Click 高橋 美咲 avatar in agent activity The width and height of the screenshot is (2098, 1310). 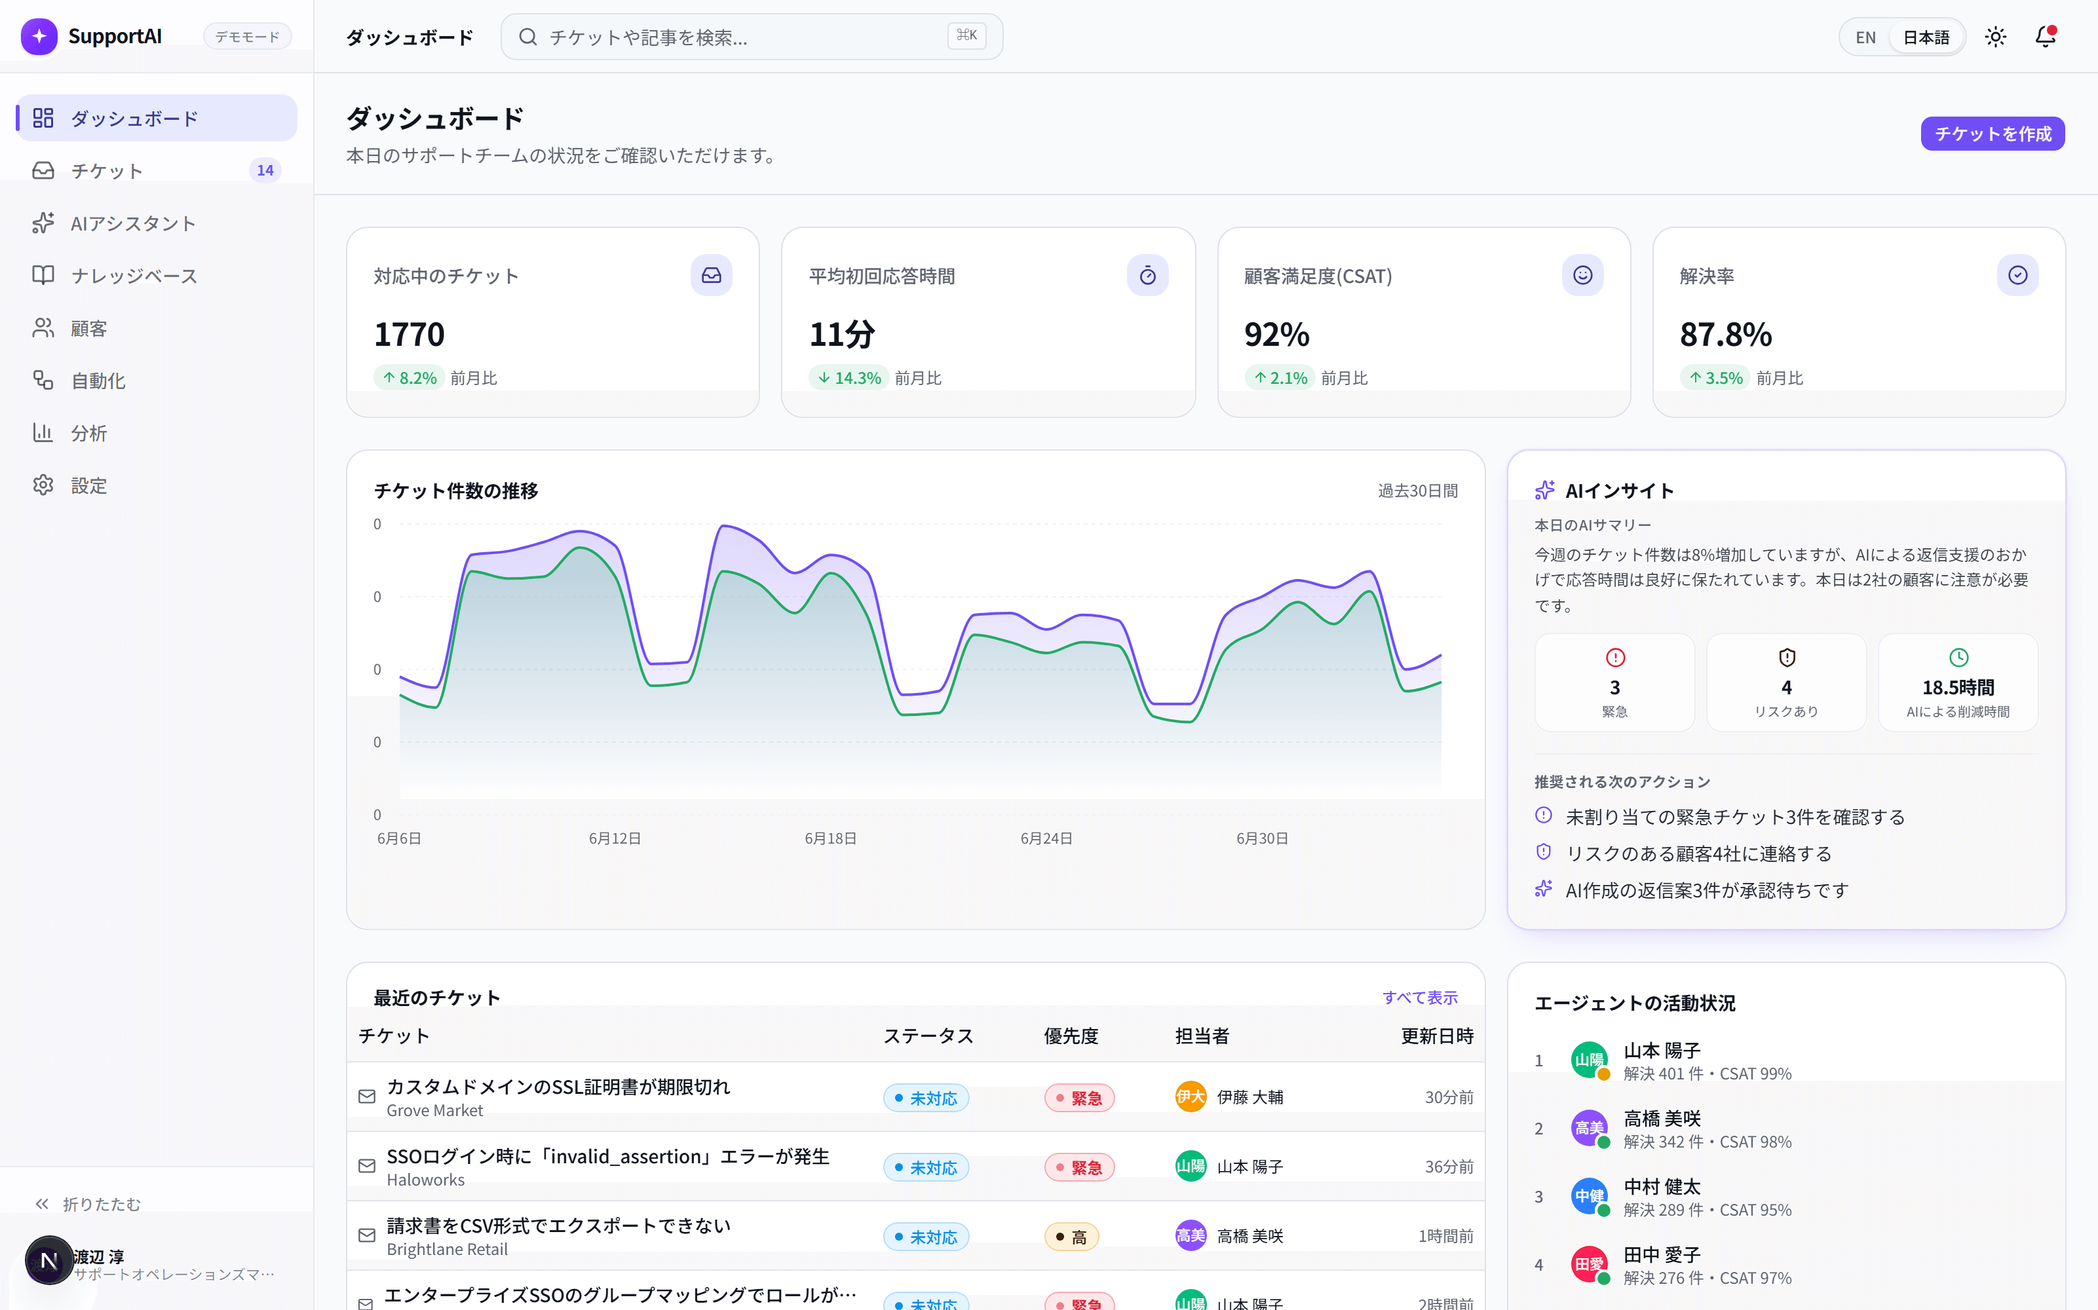[x=1590, y=1128]
